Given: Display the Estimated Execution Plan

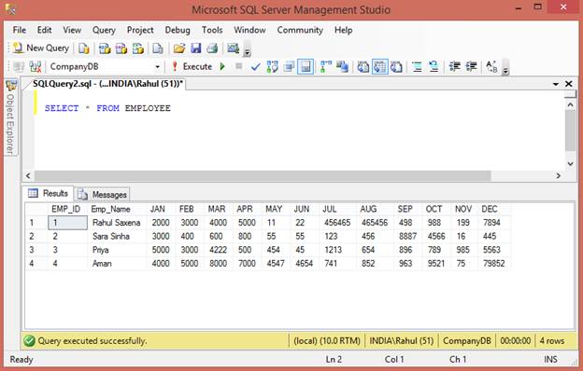Looking at the screenshot, I should point(272,67).
